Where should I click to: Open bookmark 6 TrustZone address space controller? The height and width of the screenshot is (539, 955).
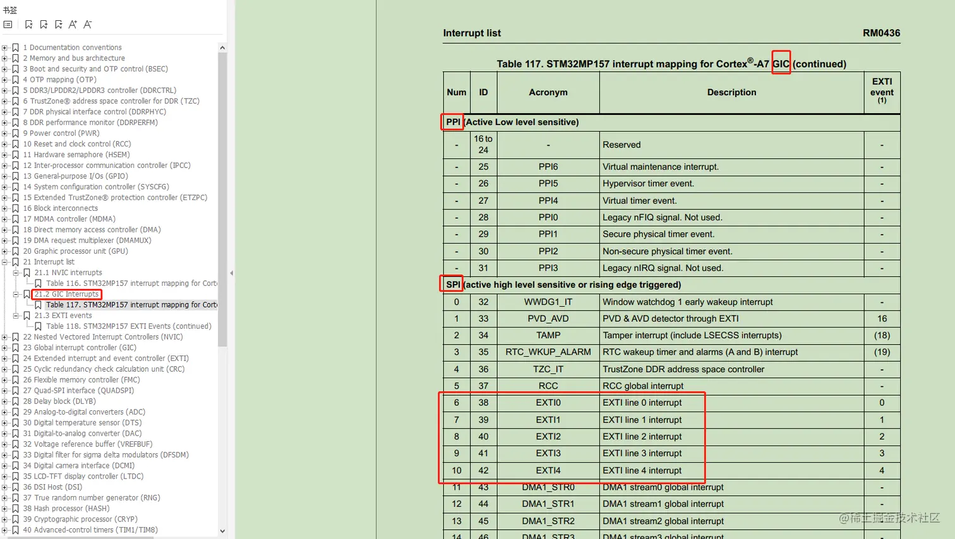click(111, 101)
